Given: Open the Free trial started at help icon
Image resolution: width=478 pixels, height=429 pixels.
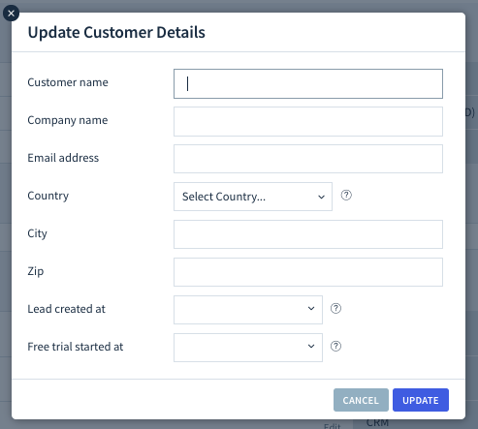Looking at the screenshot, I should pos(335,346).
